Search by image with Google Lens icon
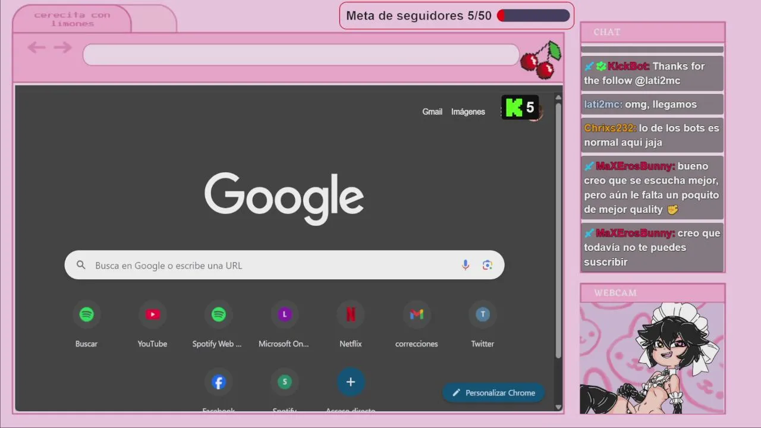This screenshot has width=761, height=428. (488, 265)
